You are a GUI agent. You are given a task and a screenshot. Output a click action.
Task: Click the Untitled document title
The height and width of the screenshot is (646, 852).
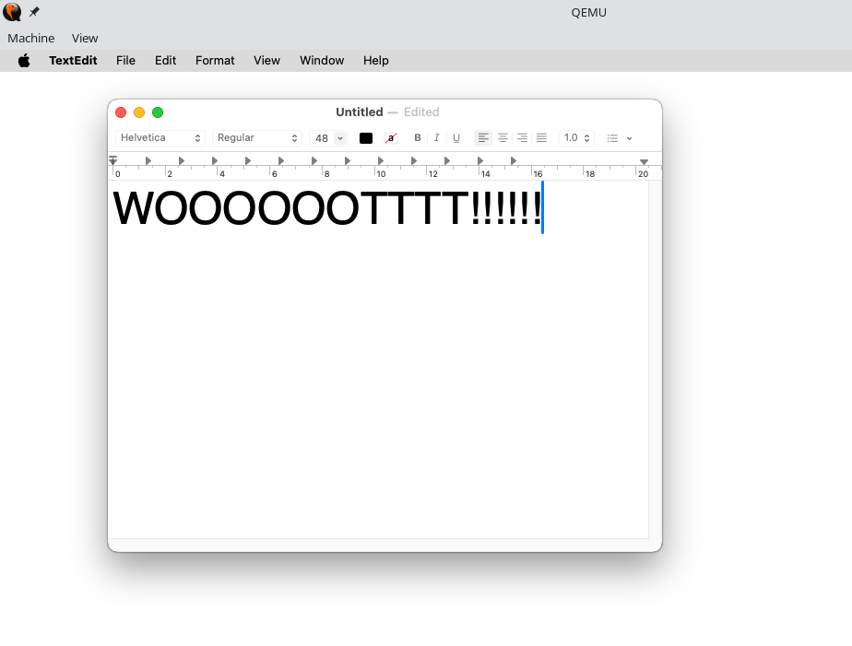point(360,112)
